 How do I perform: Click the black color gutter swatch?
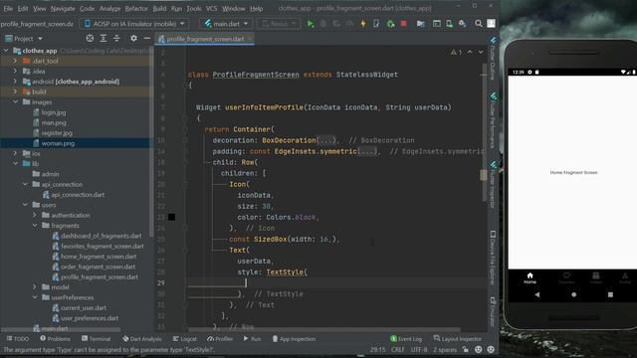[172, 217]
